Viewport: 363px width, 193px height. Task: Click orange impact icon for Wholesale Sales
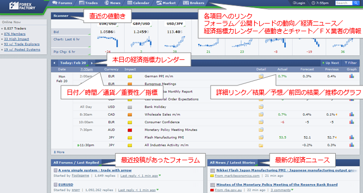point(130,115)
